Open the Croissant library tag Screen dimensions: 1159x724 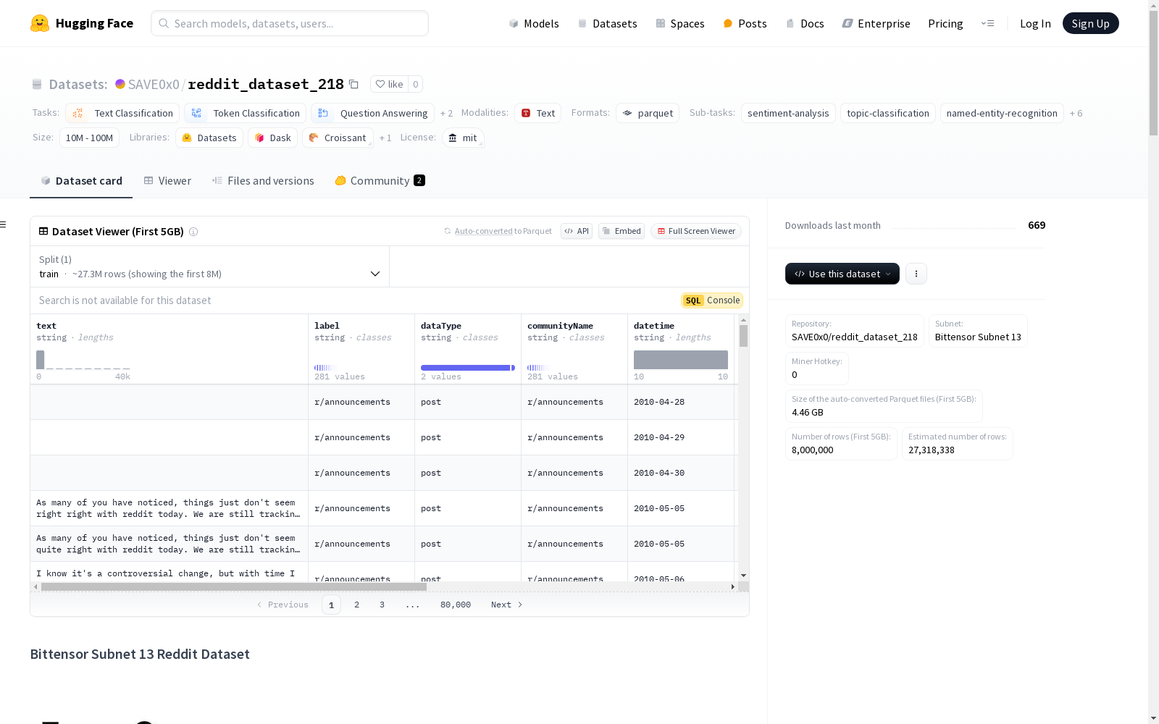[x=338, y=138]
